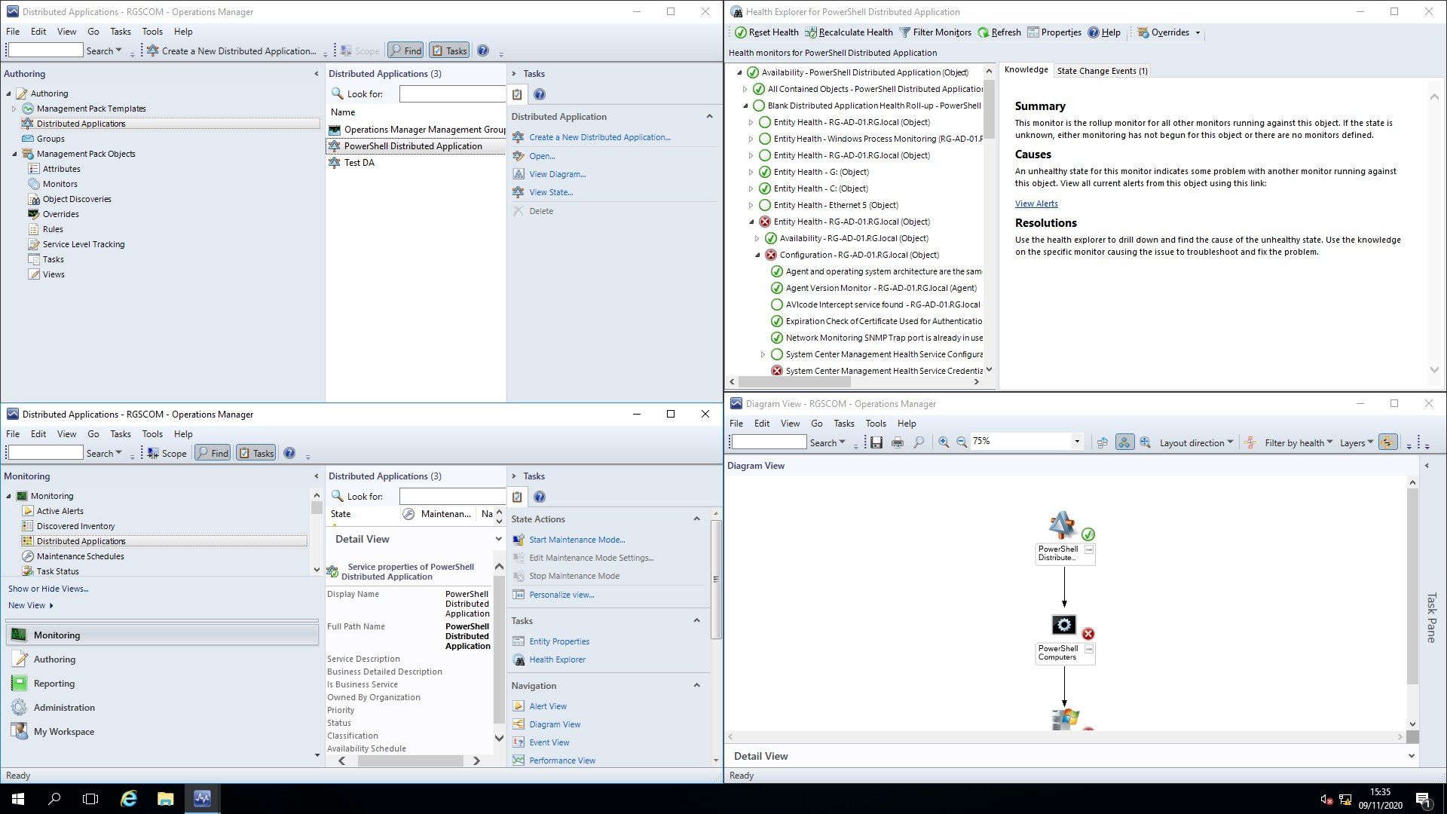
Task: Click the Look for input in Authoring window
Action: point(452,94)
